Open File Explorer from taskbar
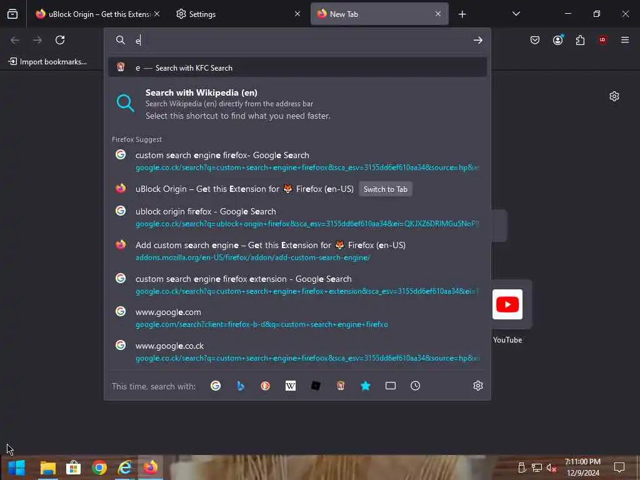This screenshot has height=480, width=640. 47,467
